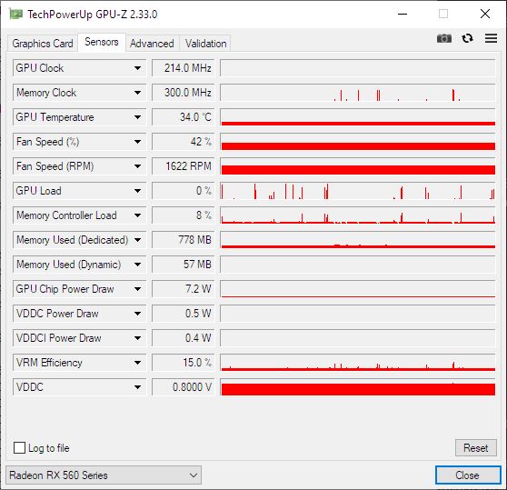Minimize the GPU-Z window
This screenshot has width=507, height=490.
pyautogui.click(x=403, y=14)
